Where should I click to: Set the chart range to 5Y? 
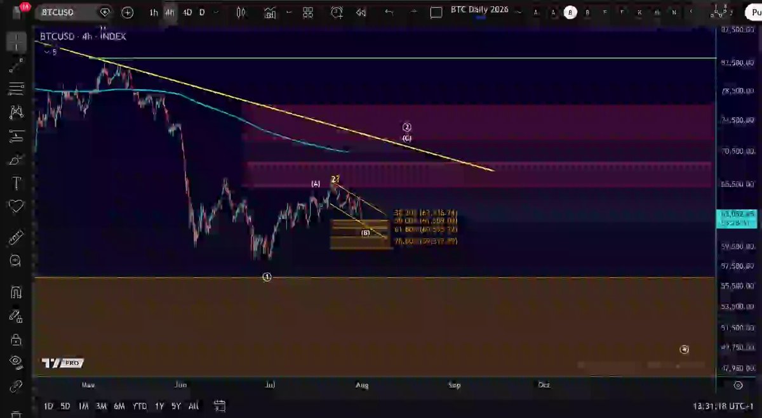click(x=176, y=406)
